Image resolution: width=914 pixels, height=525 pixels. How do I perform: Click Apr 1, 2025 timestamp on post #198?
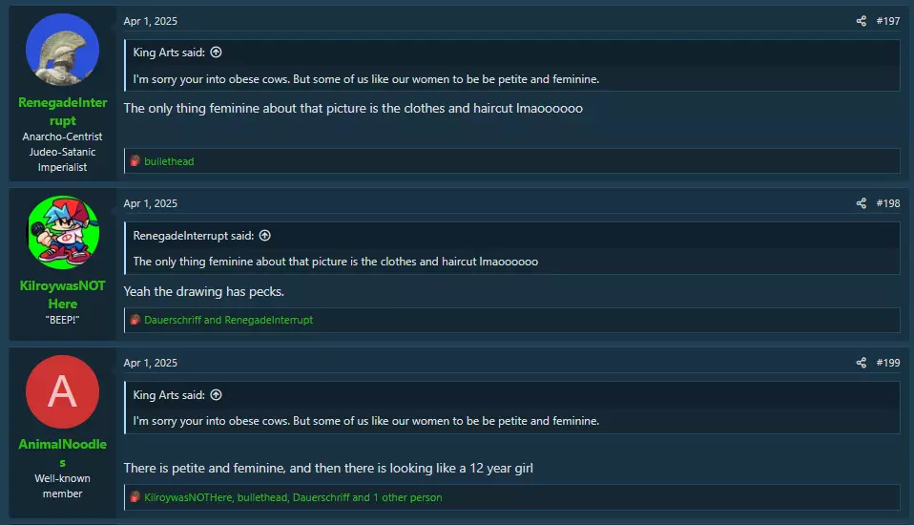[x=151, y=203]
